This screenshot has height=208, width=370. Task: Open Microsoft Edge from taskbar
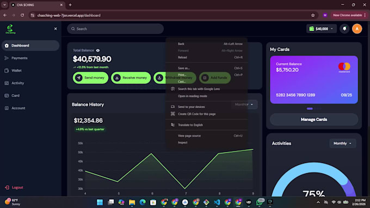tap(143, 202)
